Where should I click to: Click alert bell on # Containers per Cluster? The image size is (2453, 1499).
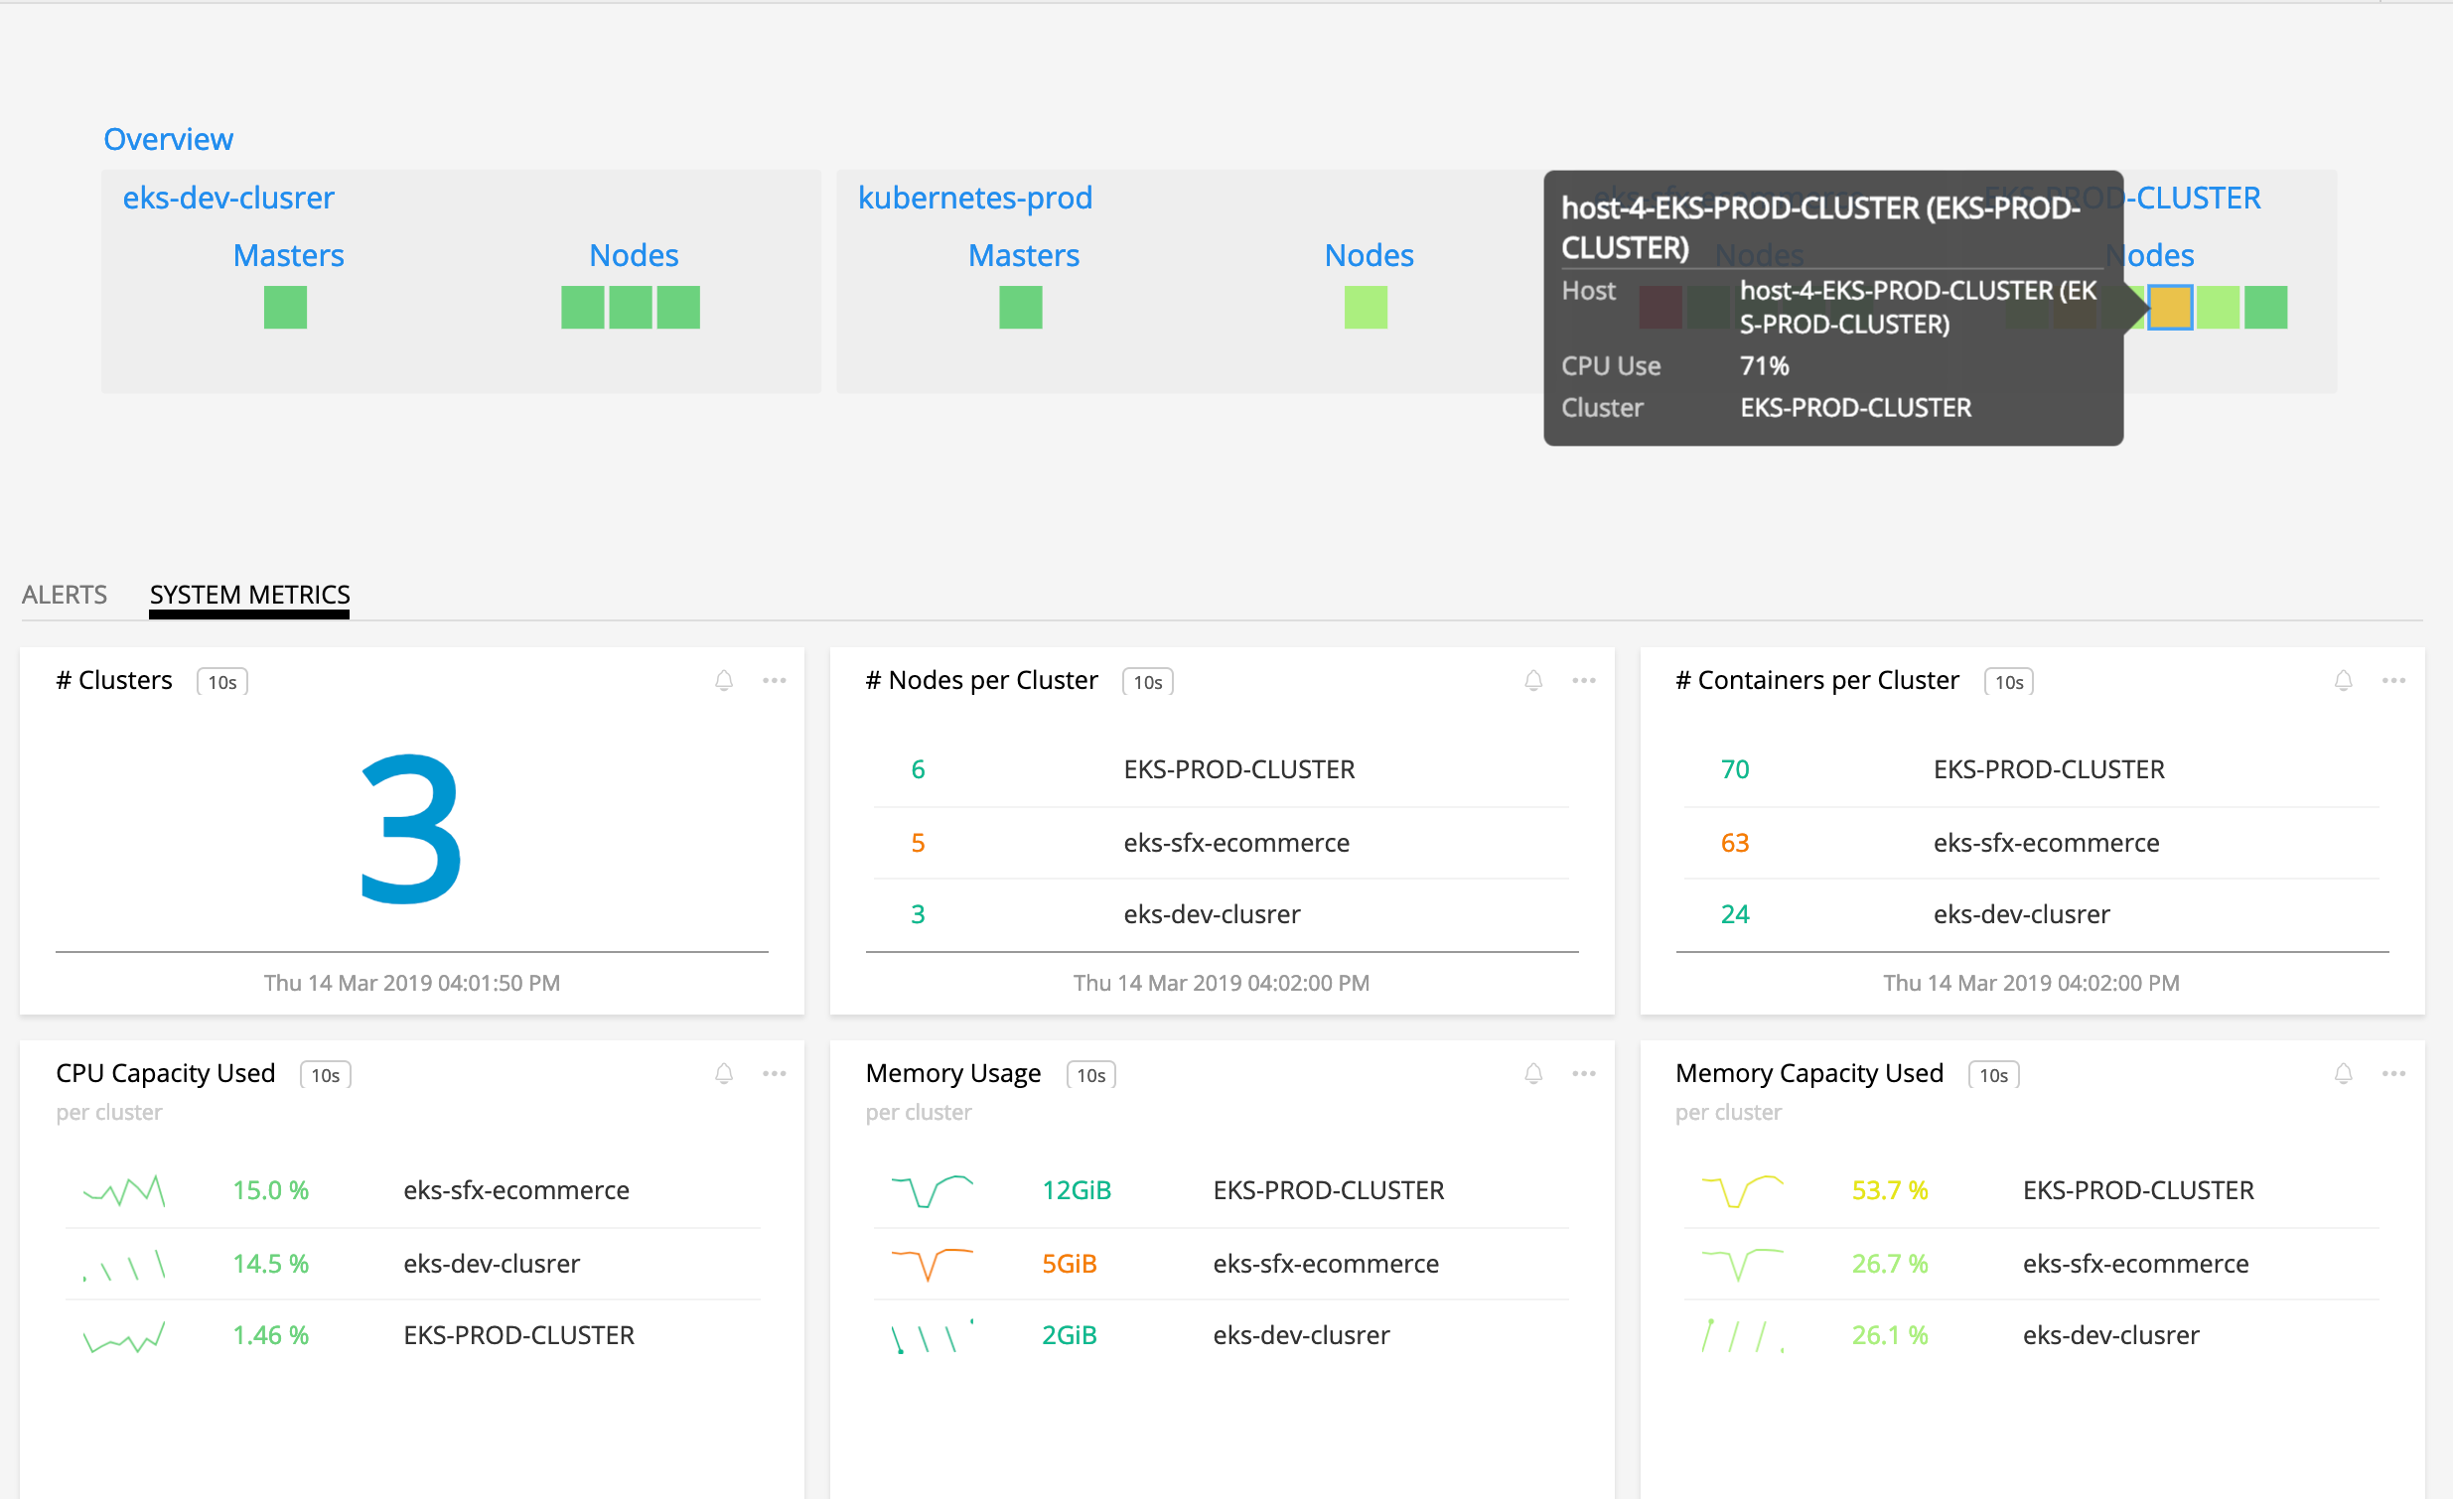(x=2344, y=681)
